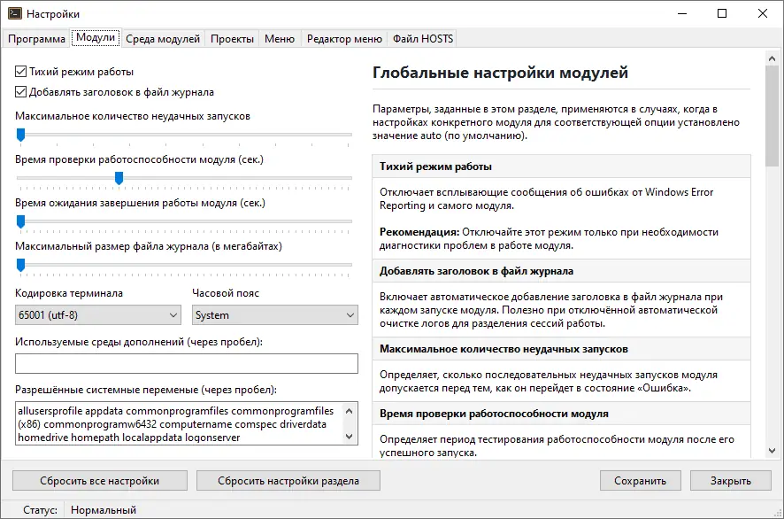Click the terminal app icon in title bar

pos(13,14)
